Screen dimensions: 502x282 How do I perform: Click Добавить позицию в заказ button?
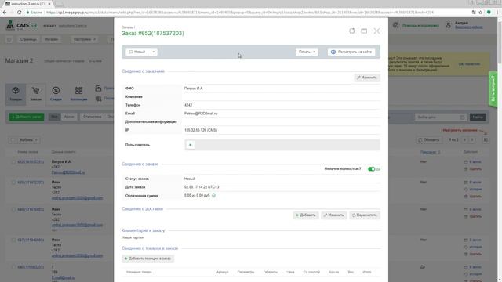point(147,258)
